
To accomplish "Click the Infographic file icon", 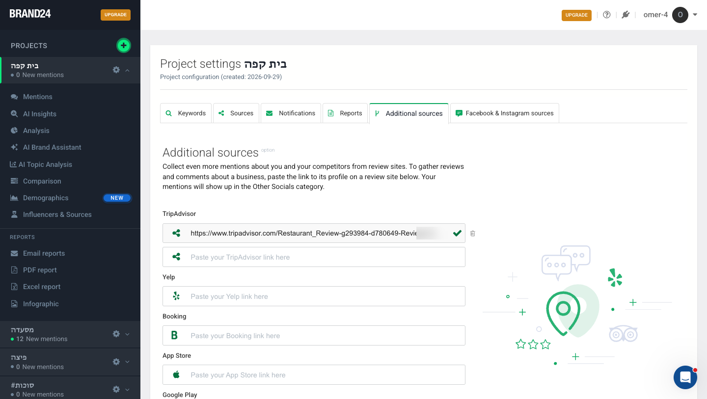I will pyautogui.click(x=14, y=304).
